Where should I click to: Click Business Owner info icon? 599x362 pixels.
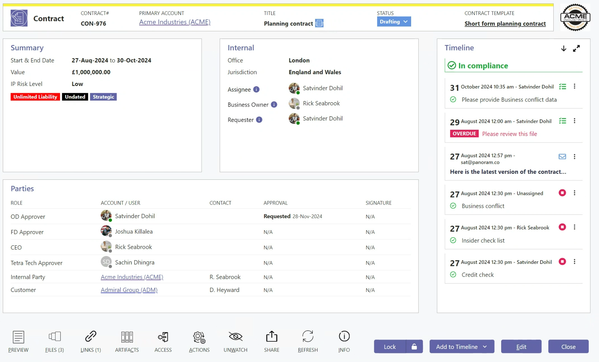pyautogui.click(x=274, y=104)
